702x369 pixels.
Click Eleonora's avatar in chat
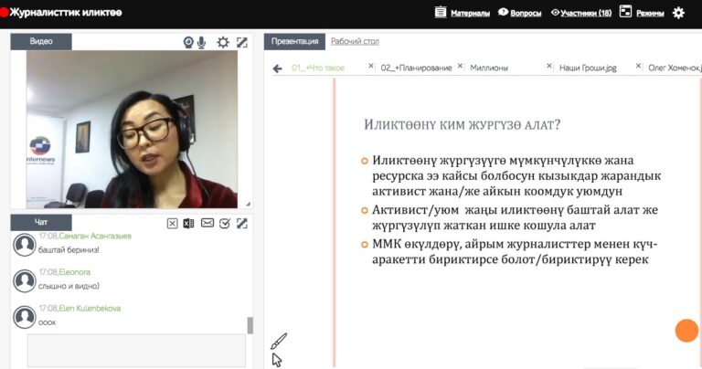pos(24,281)
